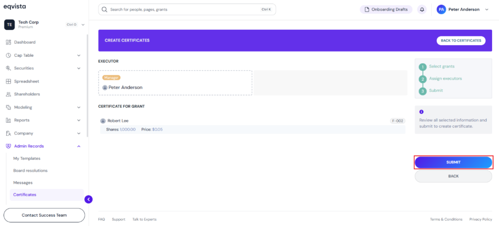Submit the certificate creation
The width and height of the screenshot is (499, 226).
tap(453, 162)
